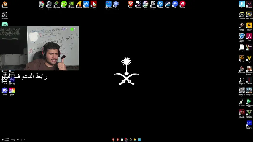Viewport: 253px width, 142px height.
Task: Launch CPUID HWMonitor
Action: tap(94, 5)
